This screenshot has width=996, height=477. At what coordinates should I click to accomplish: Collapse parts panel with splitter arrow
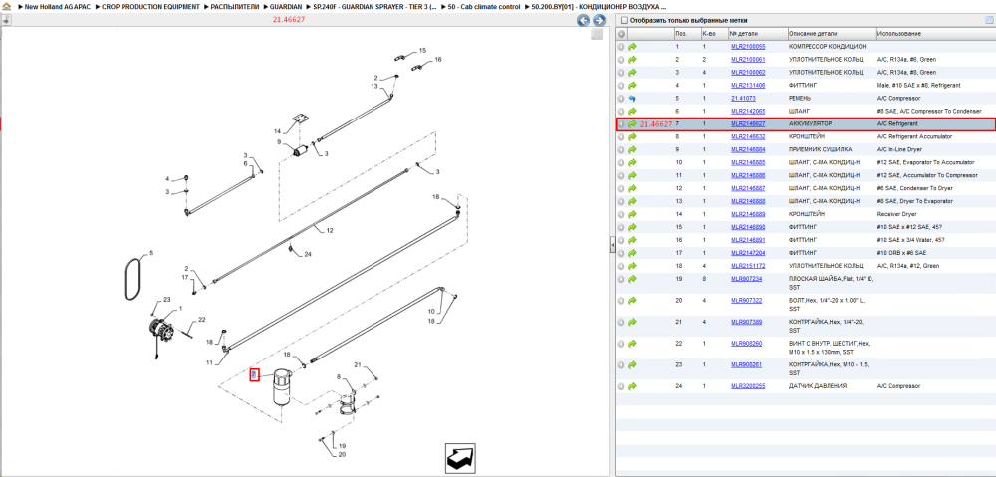pos(612,243)
